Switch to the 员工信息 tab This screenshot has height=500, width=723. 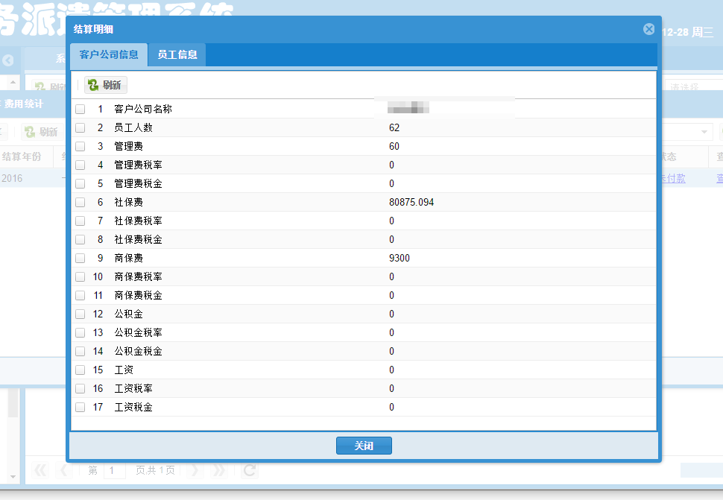point(177,54)
